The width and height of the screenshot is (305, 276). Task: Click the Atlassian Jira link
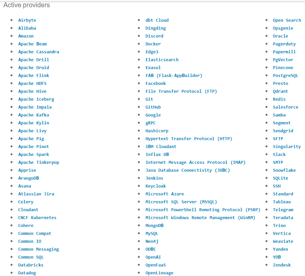click(36, 194)
